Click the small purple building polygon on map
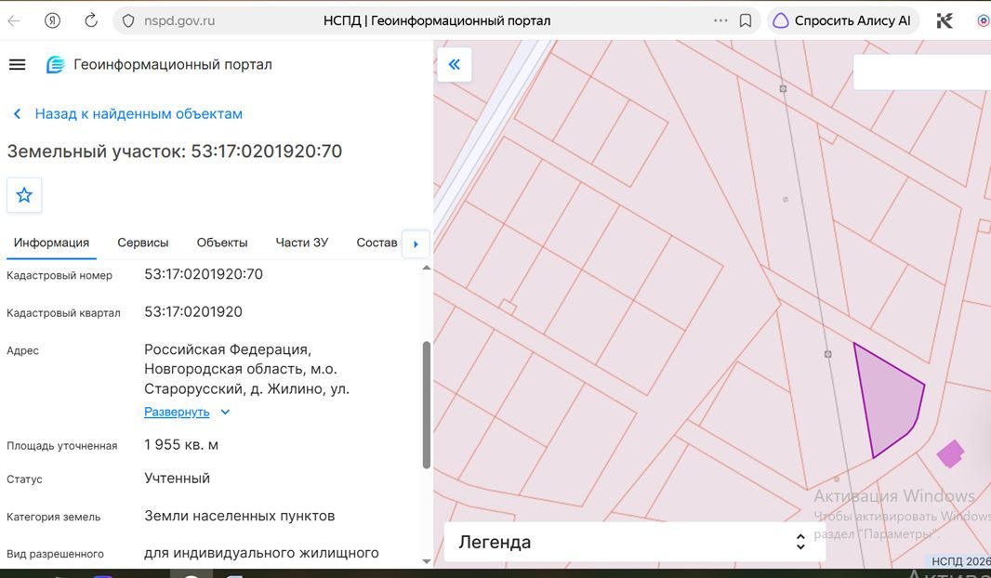 (950, 453)
